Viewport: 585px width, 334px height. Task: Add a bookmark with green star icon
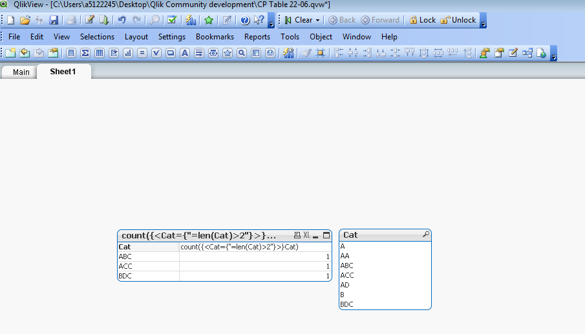click(209, 20)
